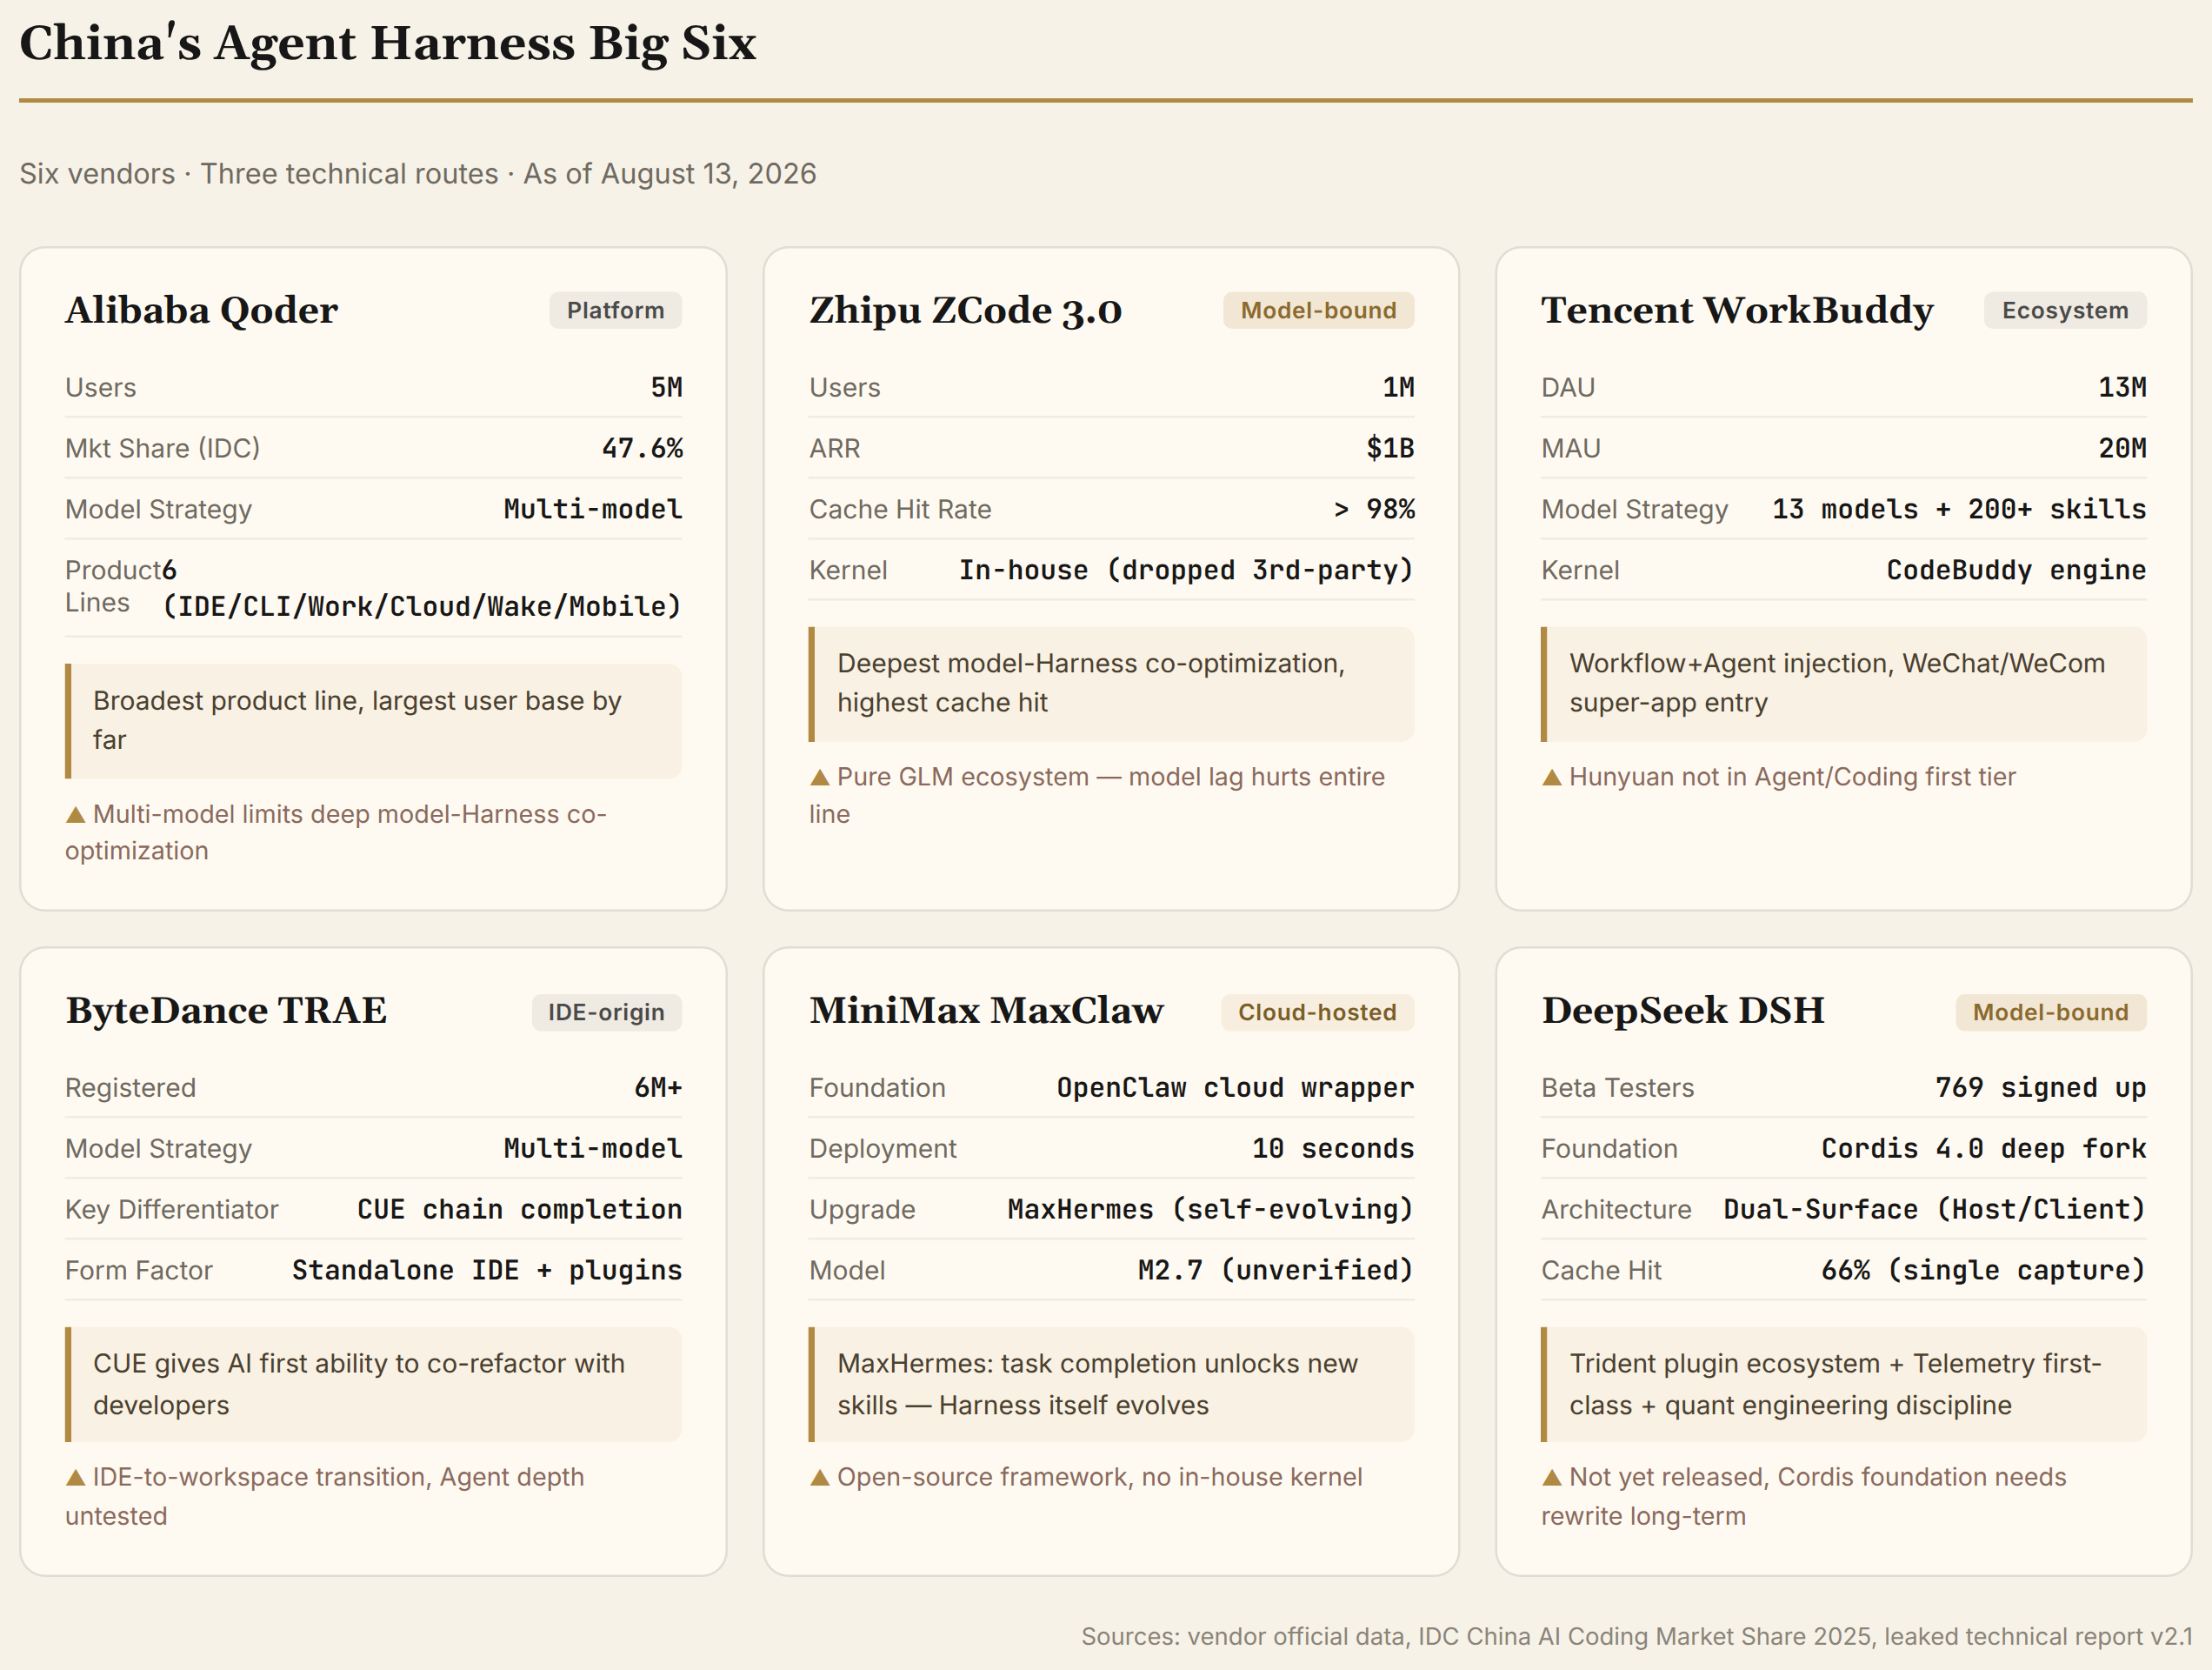Image resolution: width=2212 pixels, height=1670 pixels.
Task: Click the "Sources: vendor official data" footer line
Action: point(1636,1636)
